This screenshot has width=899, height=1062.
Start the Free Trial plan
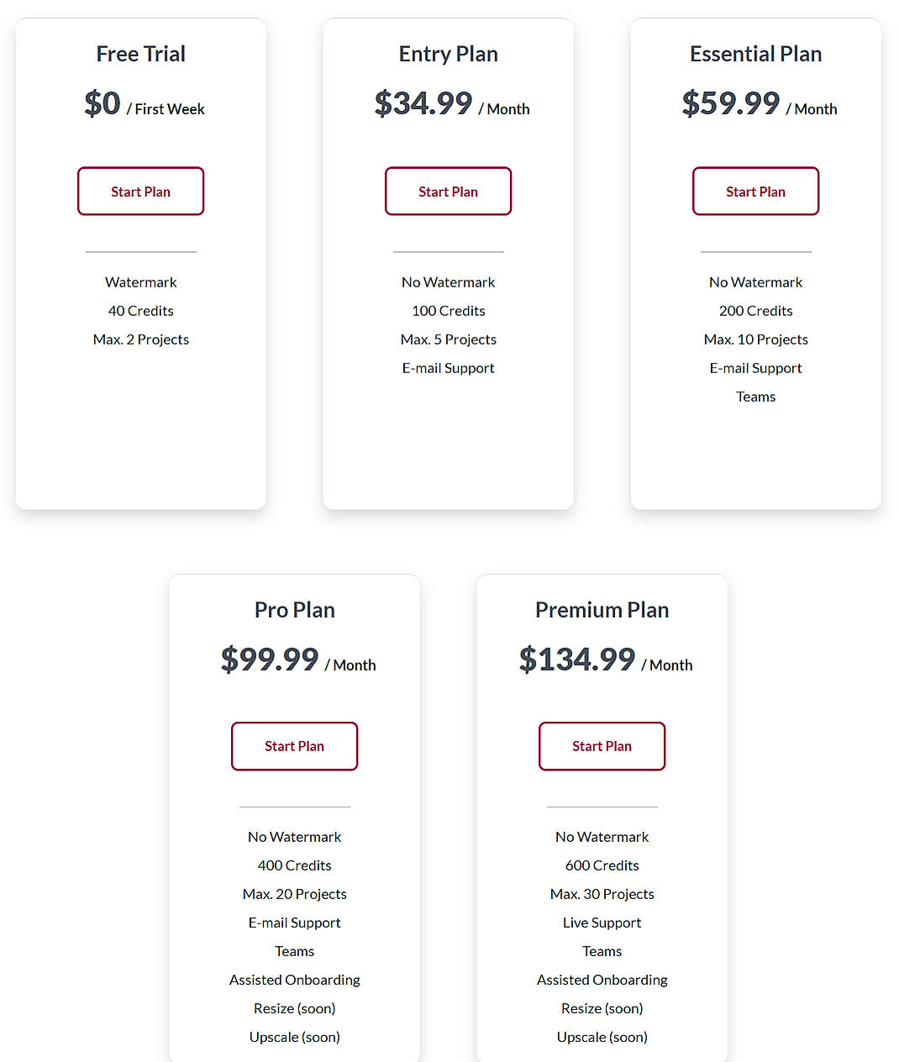[140, 191]
